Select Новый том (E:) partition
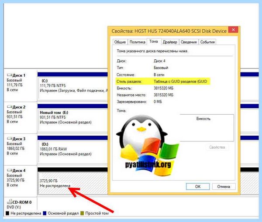The height and width of the screenshot is (222, 262). click(73, 120)
